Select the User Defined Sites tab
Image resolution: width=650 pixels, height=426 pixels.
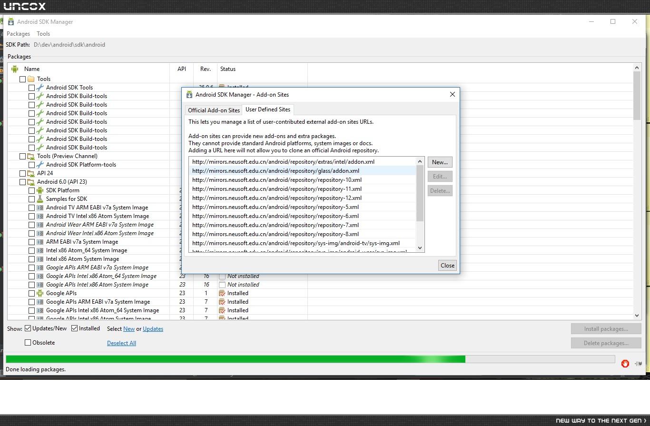[x=268, y=109]
